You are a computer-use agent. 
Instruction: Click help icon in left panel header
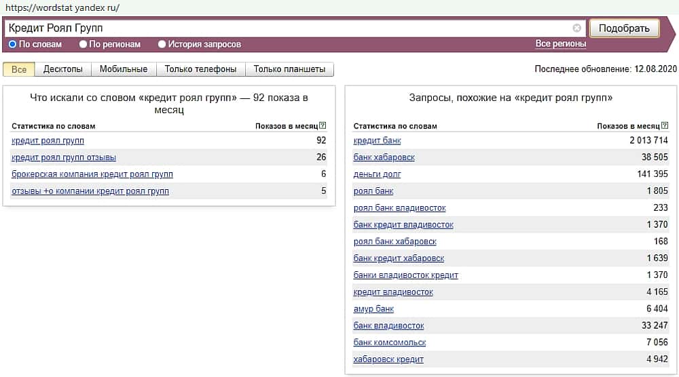coord(323,125)
